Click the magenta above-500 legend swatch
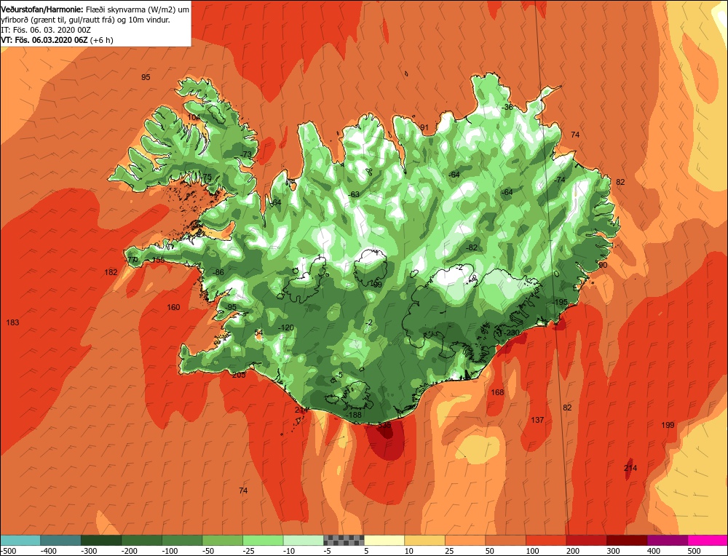 coord(707,540)
